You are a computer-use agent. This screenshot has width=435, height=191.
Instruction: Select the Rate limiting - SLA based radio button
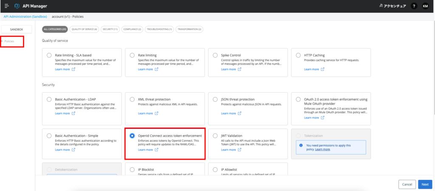point(50,55)
